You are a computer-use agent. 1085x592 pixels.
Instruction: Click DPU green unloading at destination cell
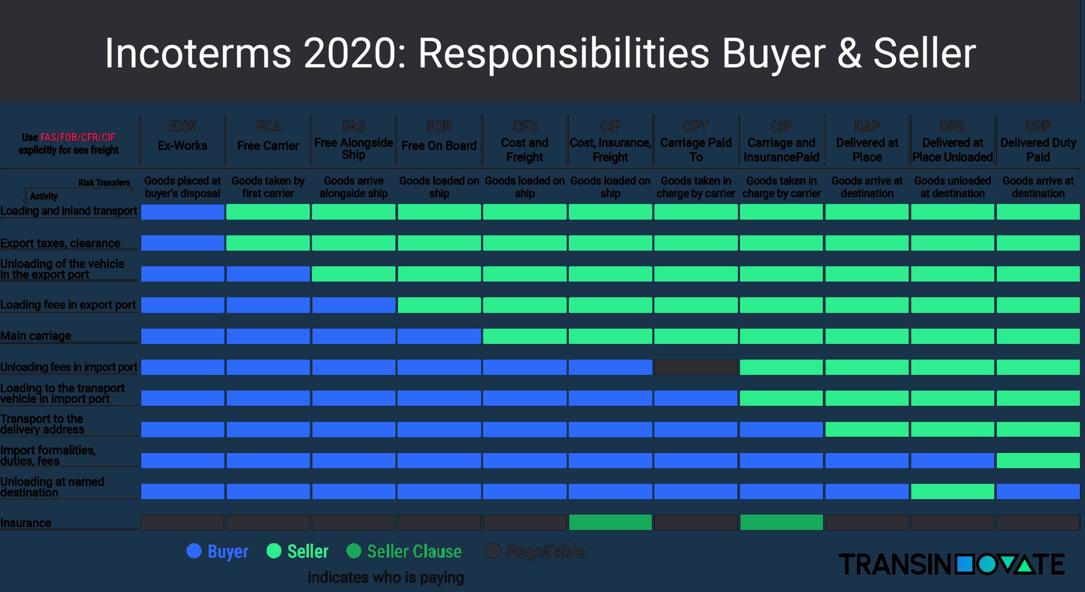pos(952,491)
